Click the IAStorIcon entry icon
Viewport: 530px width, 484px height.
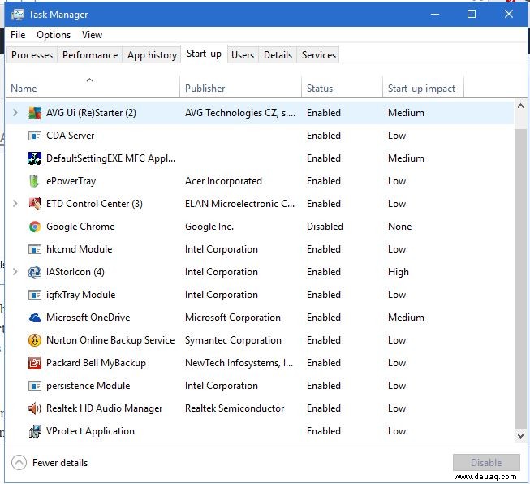coord(34,272)
